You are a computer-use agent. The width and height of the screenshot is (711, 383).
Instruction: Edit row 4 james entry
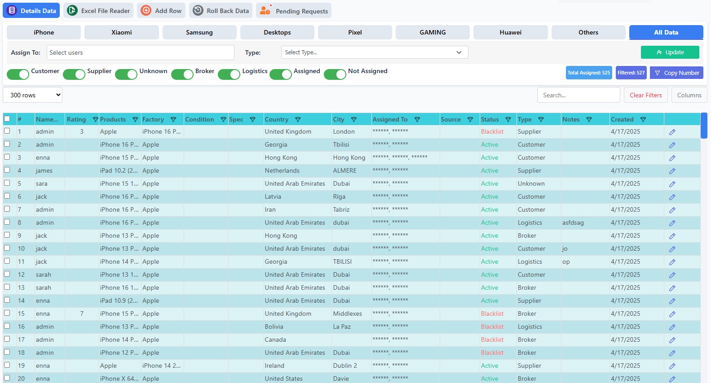tap(672, 171)
